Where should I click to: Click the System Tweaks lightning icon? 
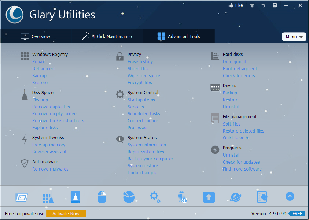25,139
